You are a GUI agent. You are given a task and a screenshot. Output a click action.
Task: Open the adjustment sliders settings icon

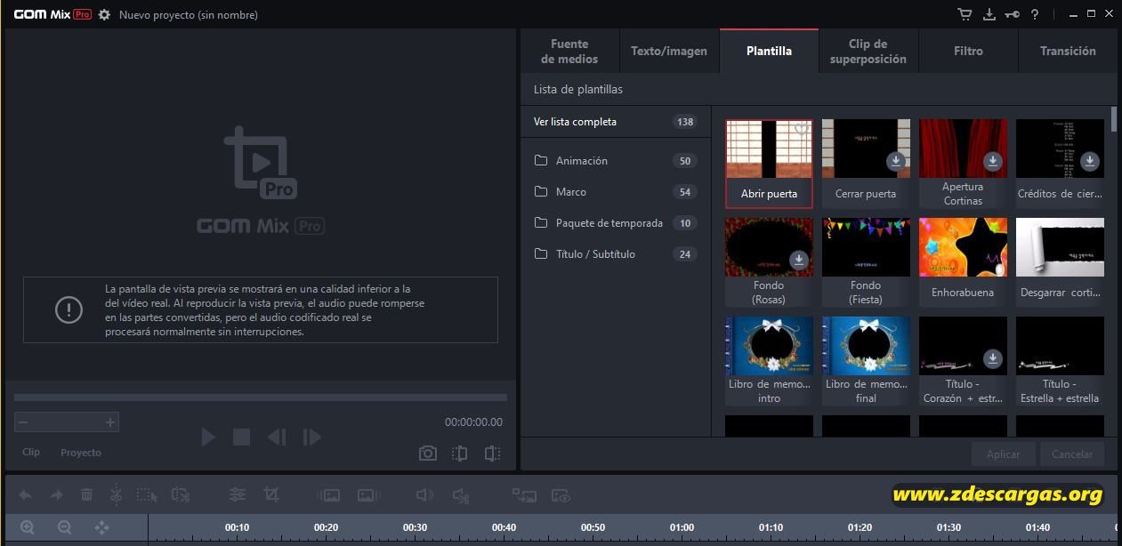[x=238, y=494]
